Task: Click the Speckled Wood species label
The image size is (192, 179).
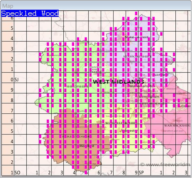Action: coord(30,14)
